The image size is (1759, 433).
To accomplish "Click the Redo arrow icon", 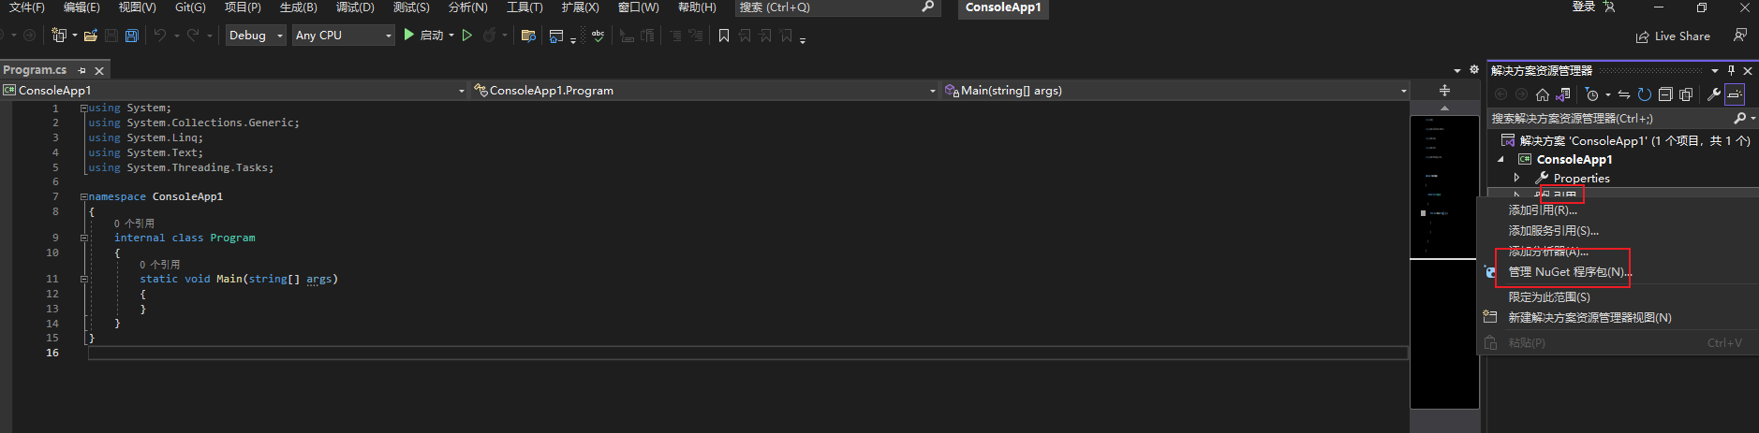I will point(193,36).
